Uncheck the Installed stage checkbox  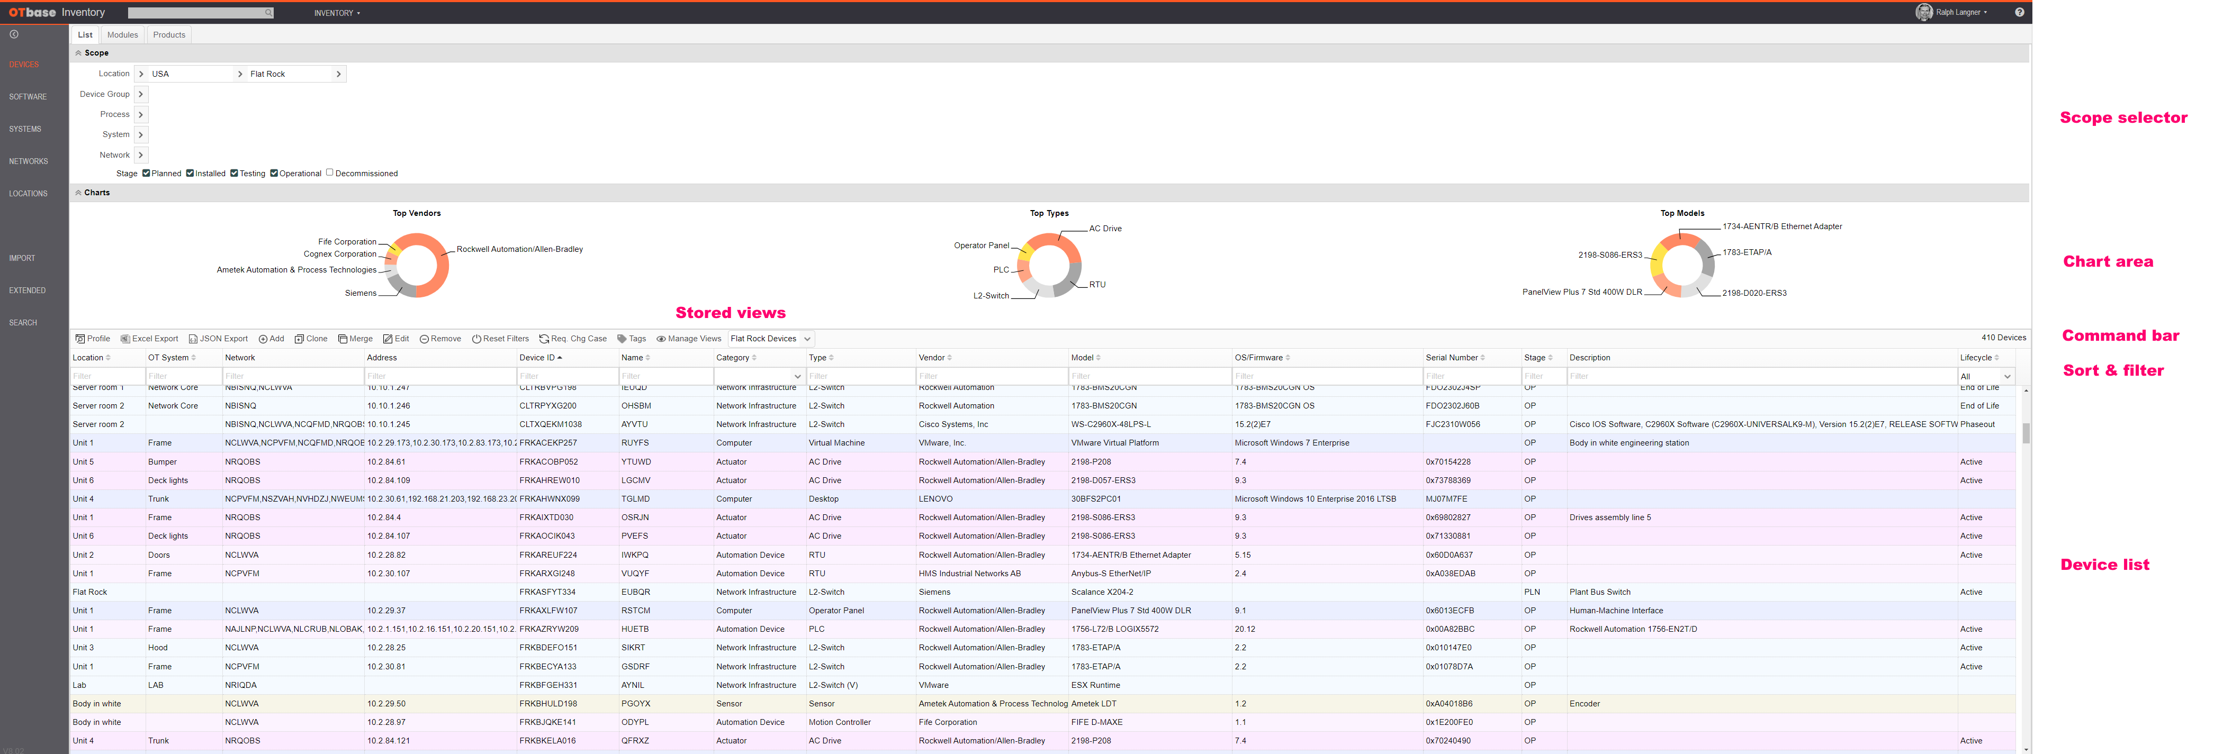tap(190, 172)
